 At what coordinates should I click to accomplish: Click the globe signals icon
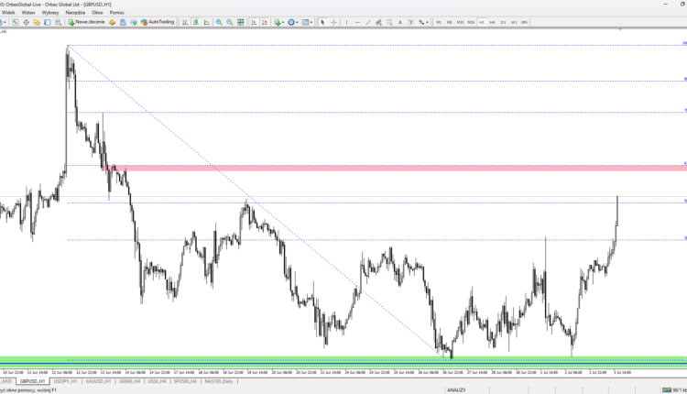pyautogui.click(x=133, y=22)
